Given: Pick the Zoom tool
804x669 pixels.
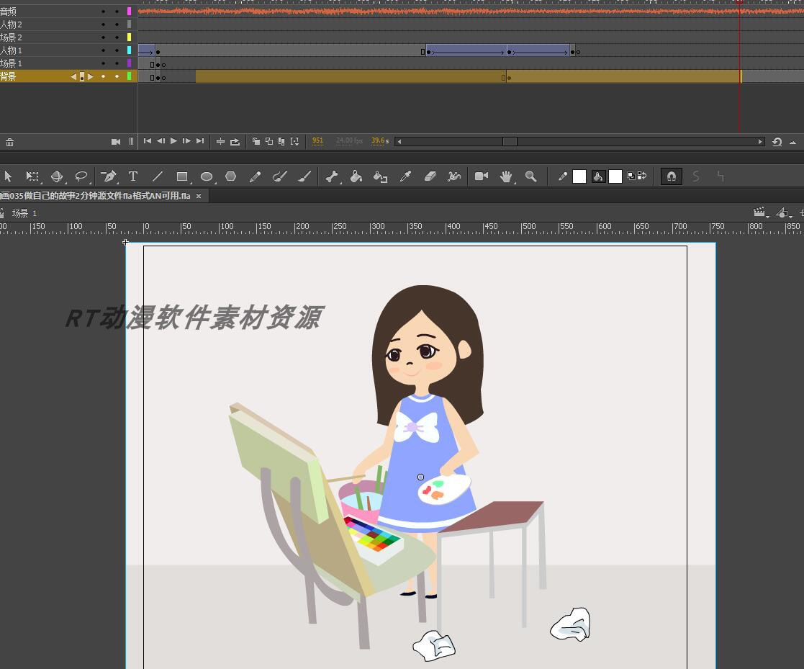Looking at the screenshot, I should (531, 176).
